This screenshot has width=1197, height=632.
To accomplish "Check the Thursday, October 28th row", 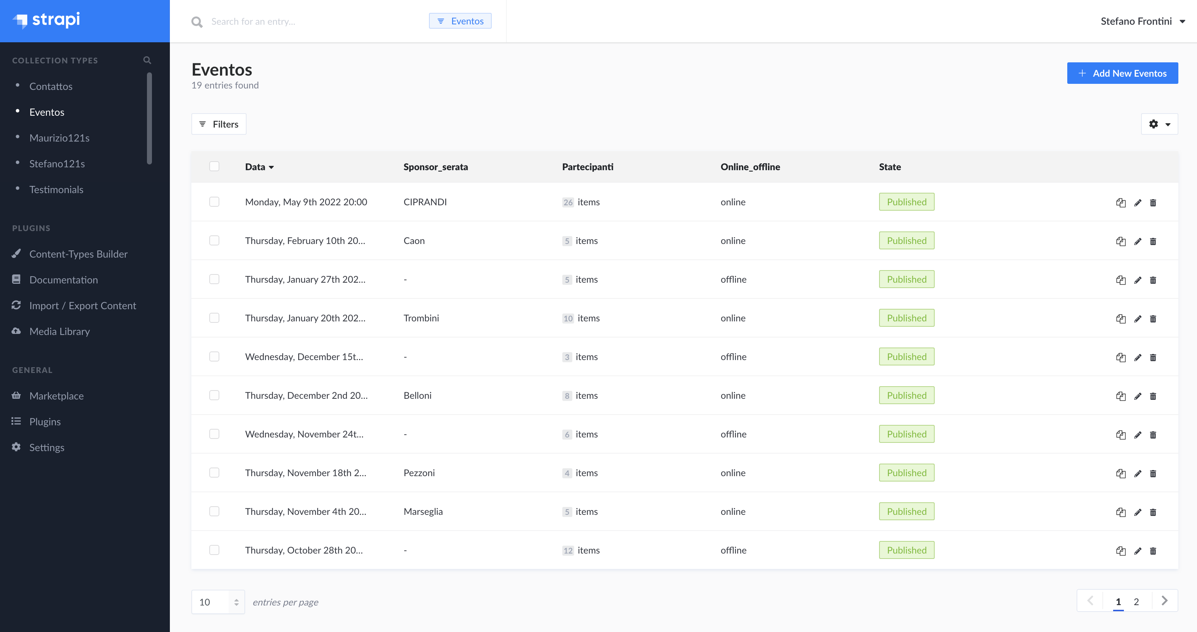I will pos(214,550).
